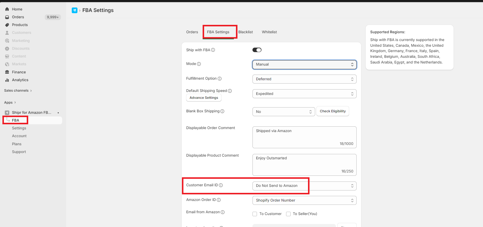Click the Finance bank icon
Image resolution: width=483 pixels, height=227 pixels.
[x=7, y=72]
